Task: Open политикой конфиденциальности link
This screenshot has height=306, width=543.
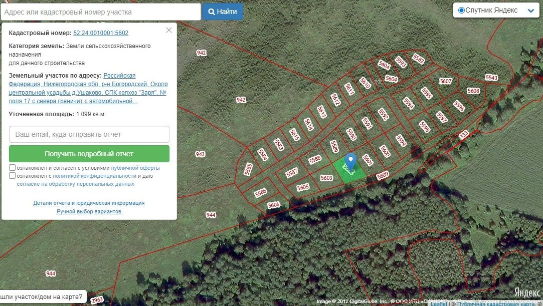Action: point(94,176)
